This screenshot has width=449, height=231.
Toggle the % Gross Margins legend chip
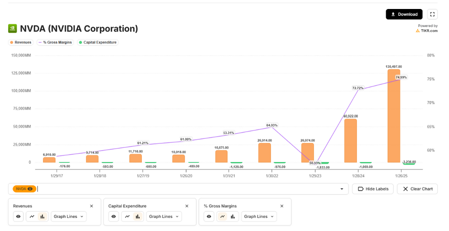click(55, 42)
